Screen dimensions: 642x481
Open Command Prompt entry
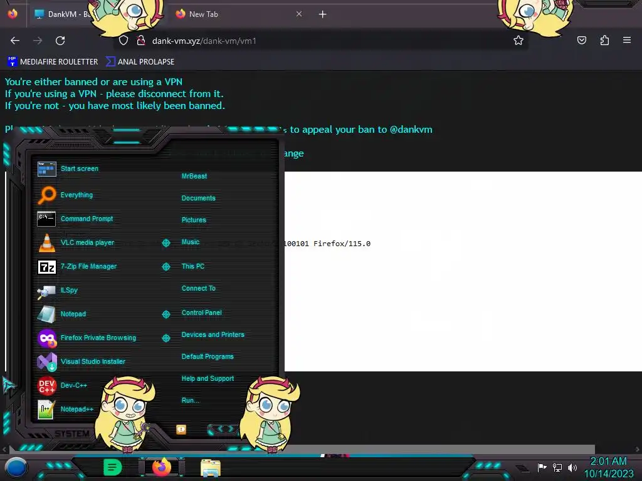tap(75, 219)
